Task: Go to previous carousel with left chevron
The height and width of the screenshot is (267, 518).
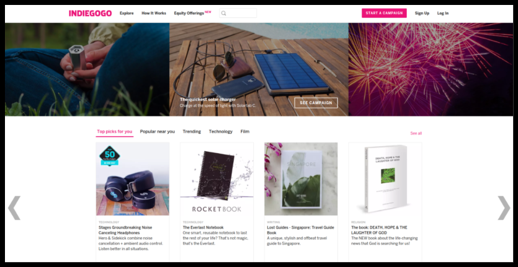Action: (14, 208)
